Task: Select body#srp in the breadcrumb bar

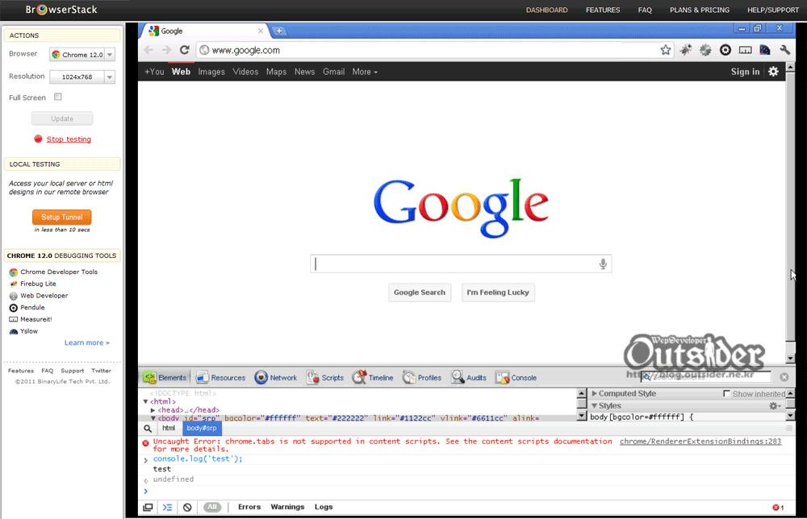Action: (x=201, y=428)
